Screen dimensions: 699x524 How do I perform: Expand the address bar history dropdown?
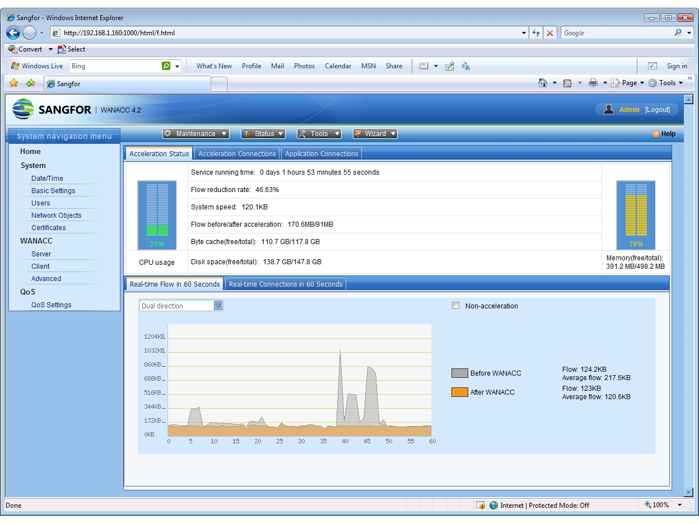pos(524,33)
